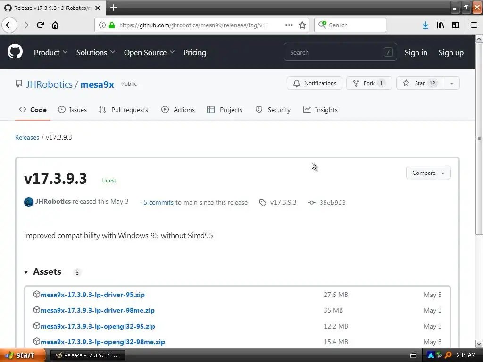Expand the Solutions menu
Screen dimensions: 483x362
point(95,53)
